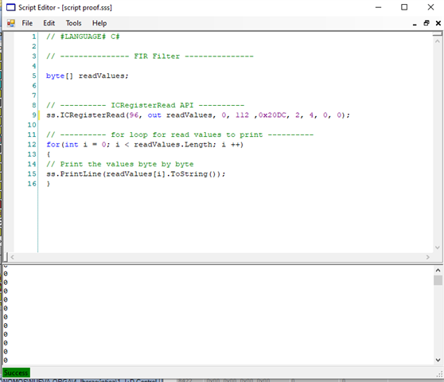Click code editor scroll down arrow
Viewport: 444px width, 382px height.
[437, 248]
